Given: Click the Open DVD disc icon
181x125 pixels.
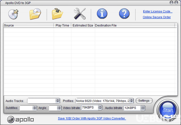Looking at the screenshot, I should coord(13,14).
